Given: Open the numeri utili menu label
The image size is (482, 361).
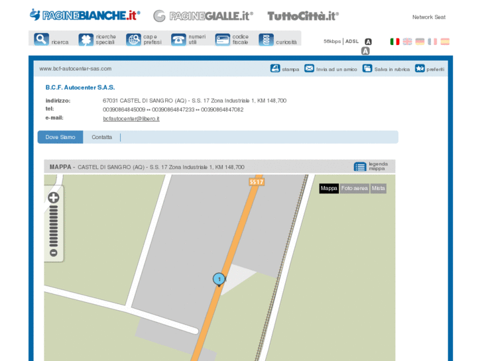Looking at the screenshot, I should (197, 39).
